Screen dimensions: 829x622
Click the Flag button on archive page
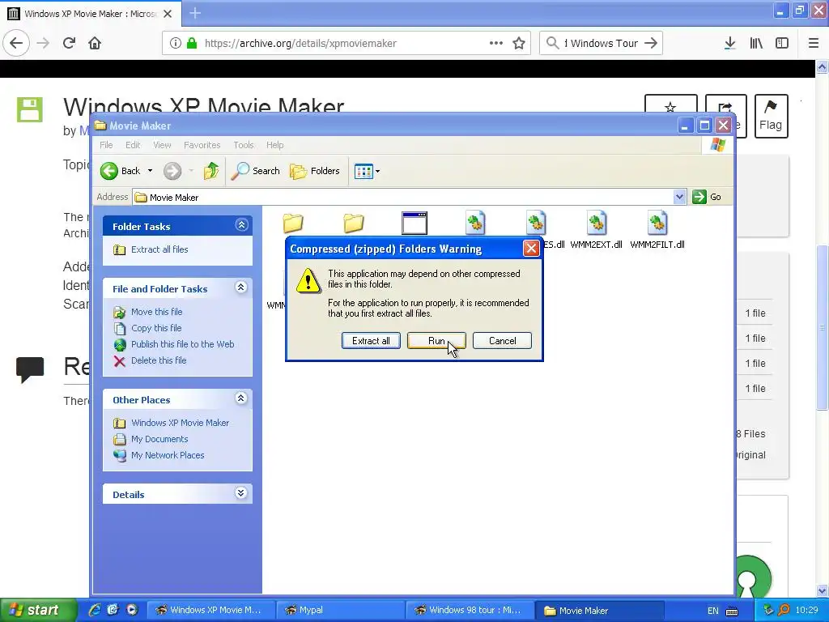(x=771, y=116)
